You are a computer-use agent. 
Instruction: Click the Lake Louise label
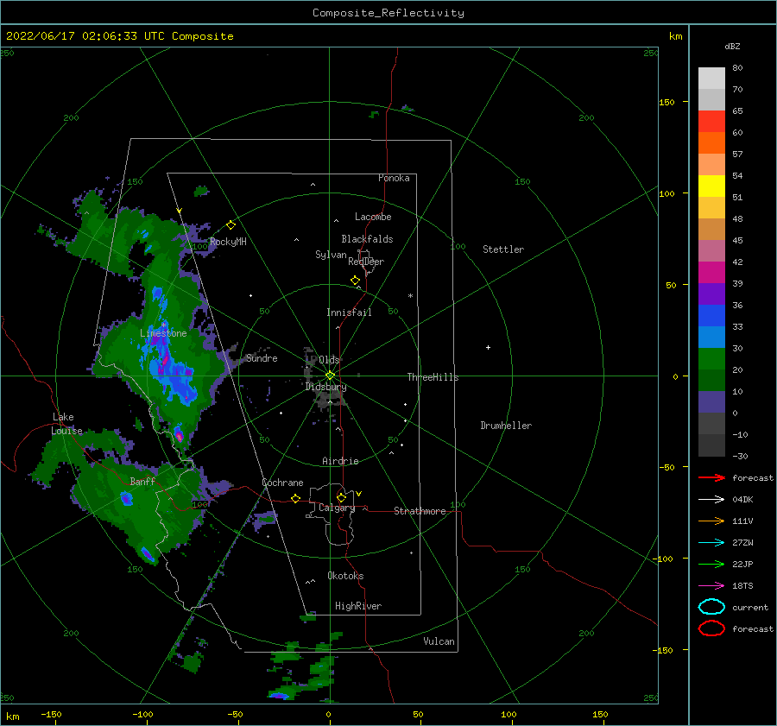(67, 424)
